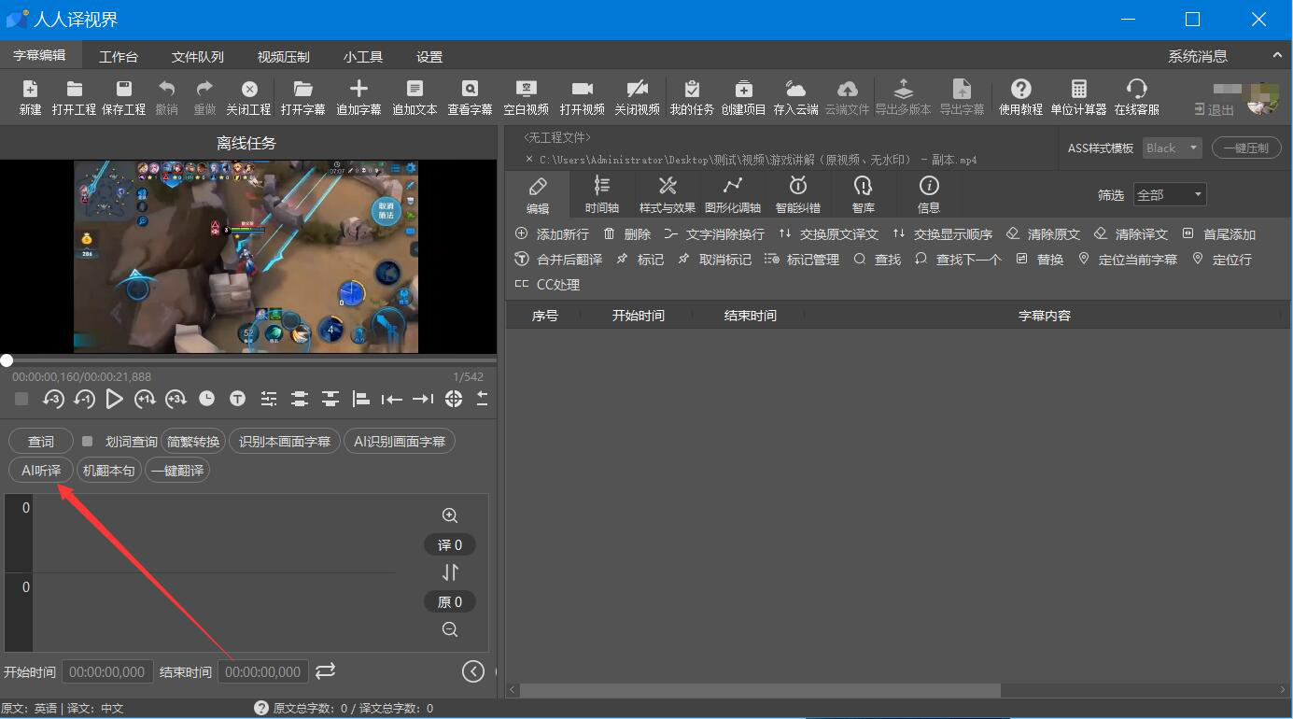Click the 一键压制 button
Viewport: 1293px width, 719px height.
pos(1246,148)
